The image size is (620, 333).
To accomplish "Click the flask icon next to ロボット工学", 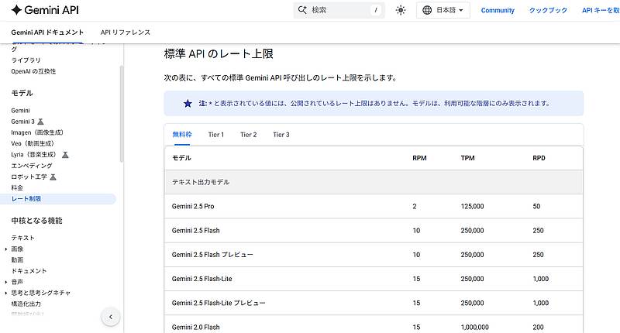I will coord(53,177).
